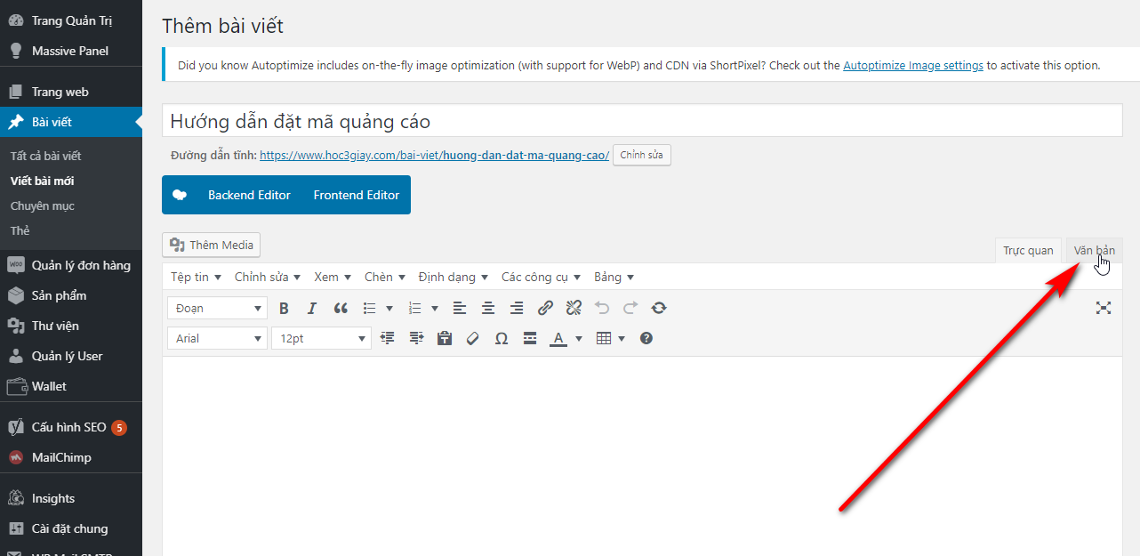Toggle italic text formatting
This screenshot has height=556, width=1140.
[311, 309]
